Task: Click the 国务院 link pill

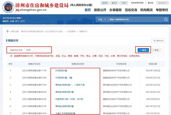Action: tap(105, 3)
